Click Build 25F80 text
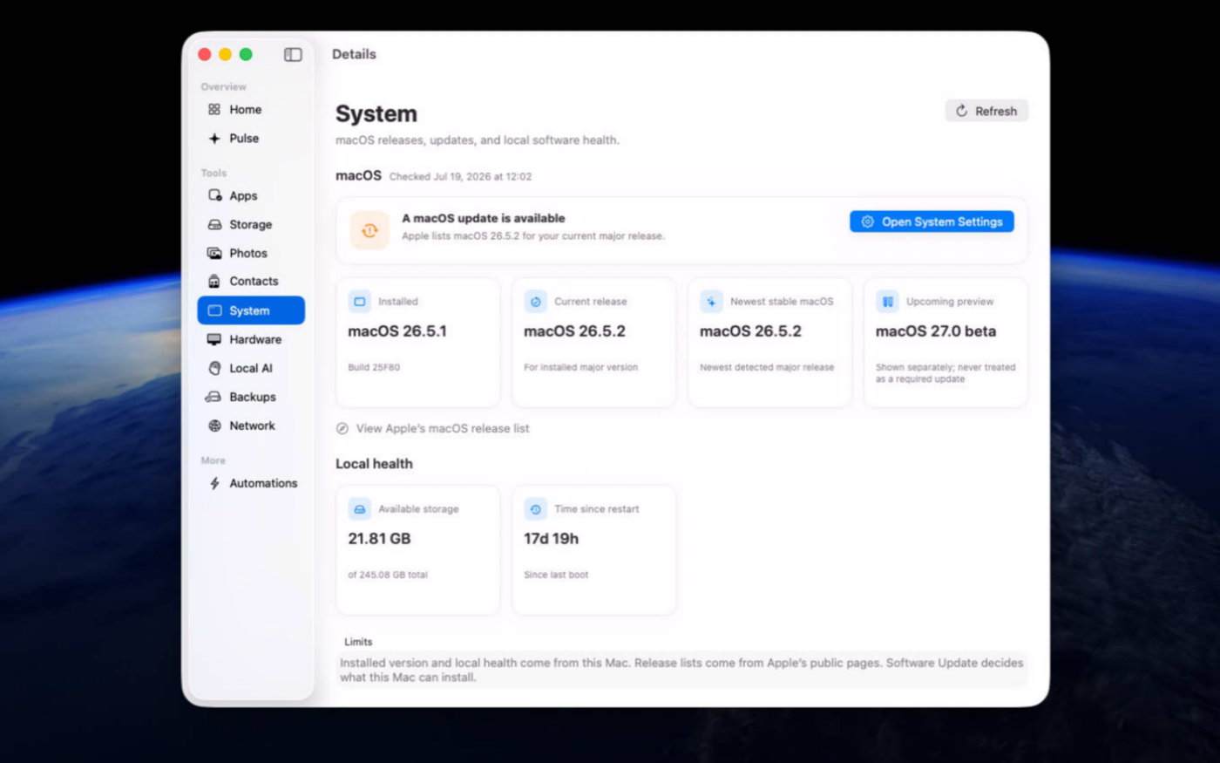 coord(374,368)
